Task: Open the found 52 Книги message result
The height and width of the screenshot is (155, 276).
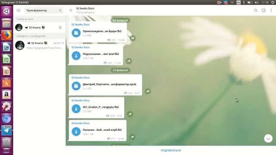Action: 39,45
